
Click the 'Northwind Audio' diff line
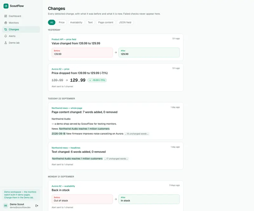click(x=61, y=119)
